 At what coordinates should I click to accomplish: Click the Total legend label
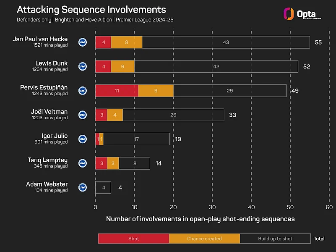coord(319,239)
